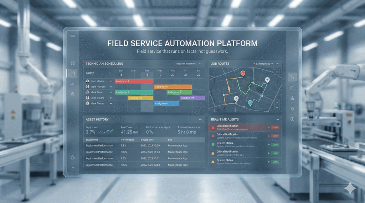Click the logout icon at sidebar bottom
Viewport: 365px width, 203px height.
pos(73,167)
